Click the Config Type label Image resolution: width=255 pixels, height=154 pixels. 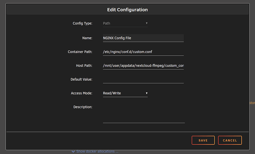[82, 23]
